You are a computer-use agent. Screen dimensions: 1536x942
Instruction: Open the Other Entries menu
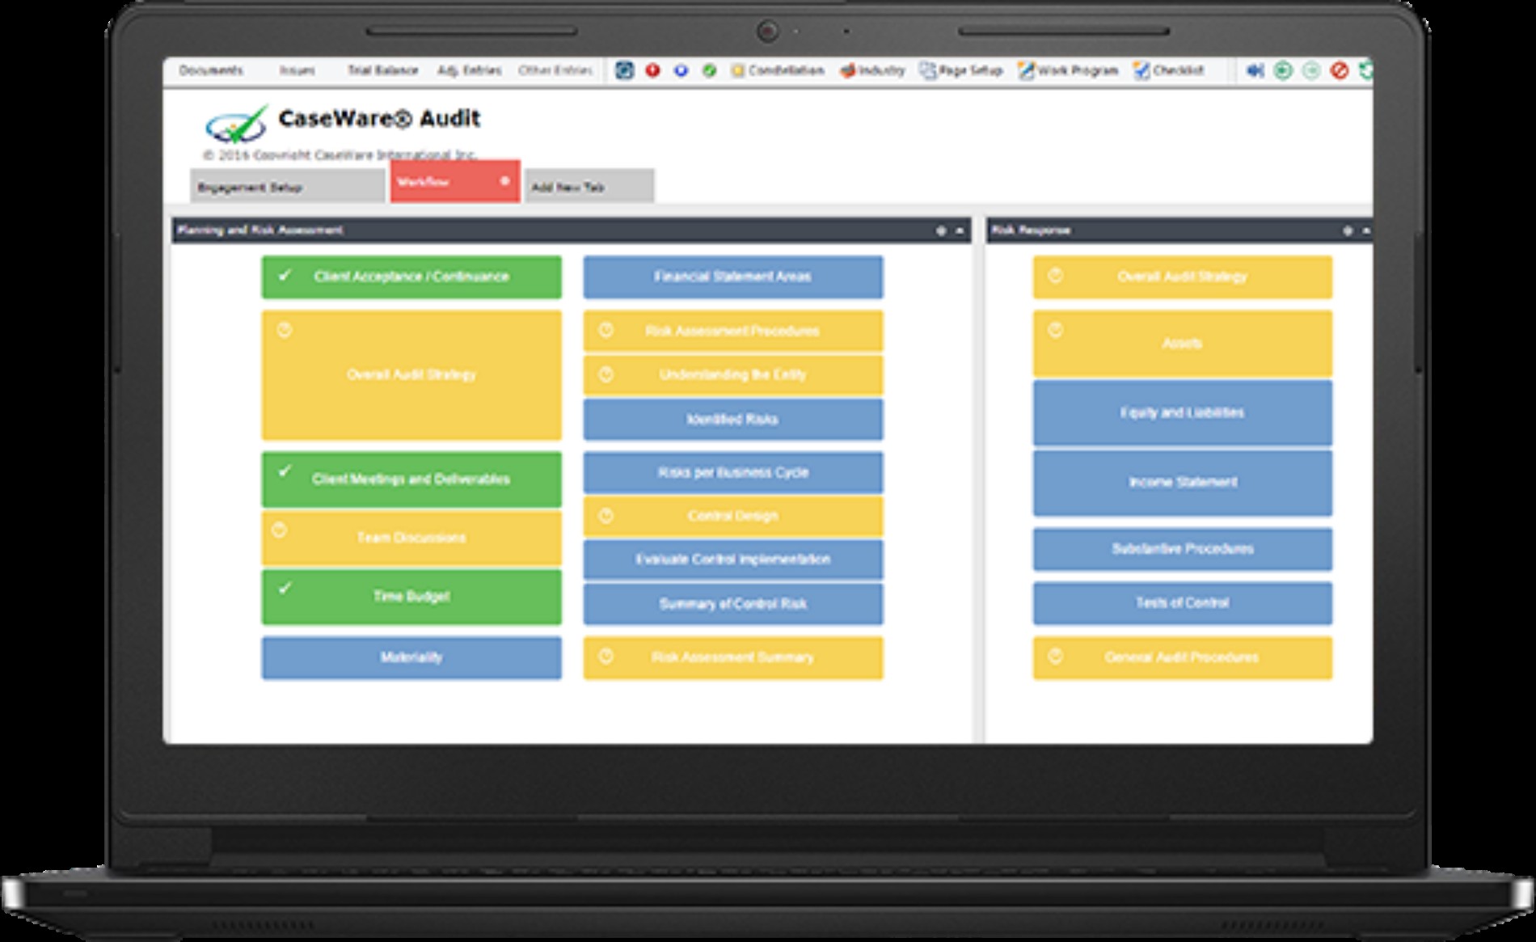point(555,70)
